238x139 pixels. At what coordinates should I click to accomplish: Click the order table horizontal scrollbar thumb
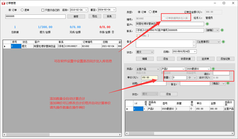click(x=28, y=135)
